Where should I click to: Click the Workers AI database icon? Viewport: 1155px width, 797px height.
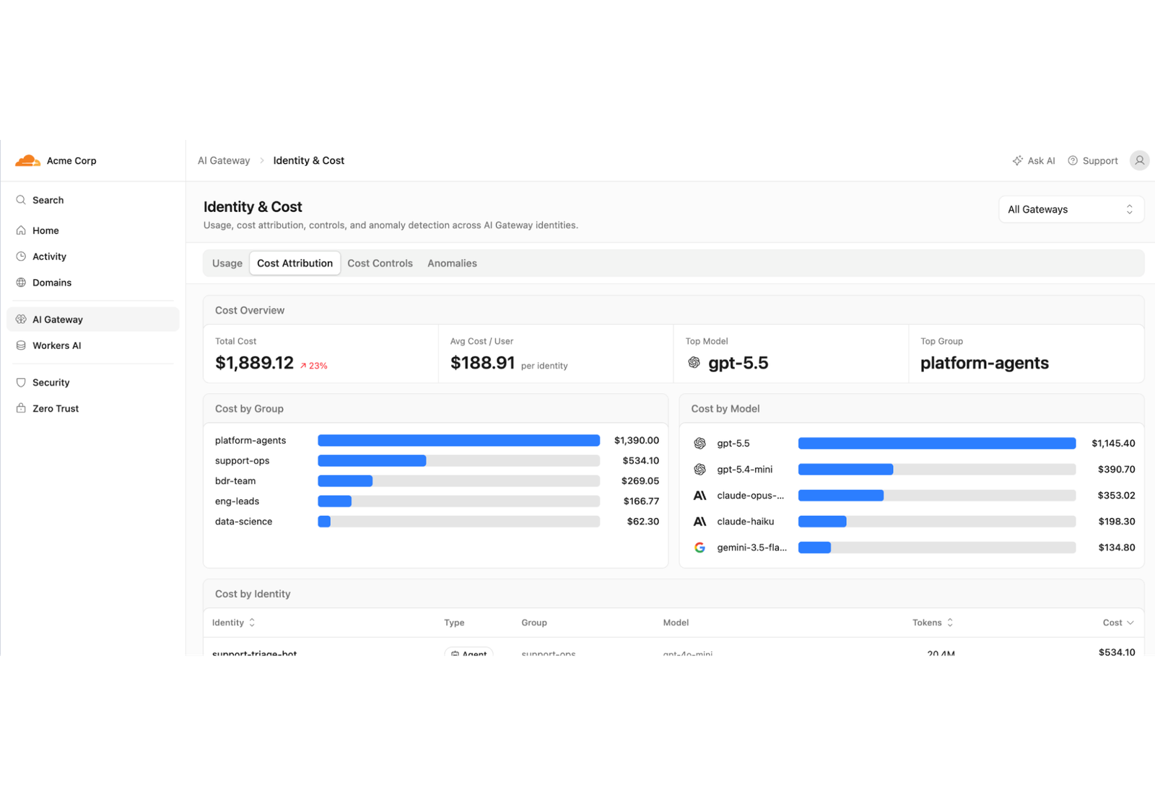[21, 345]
